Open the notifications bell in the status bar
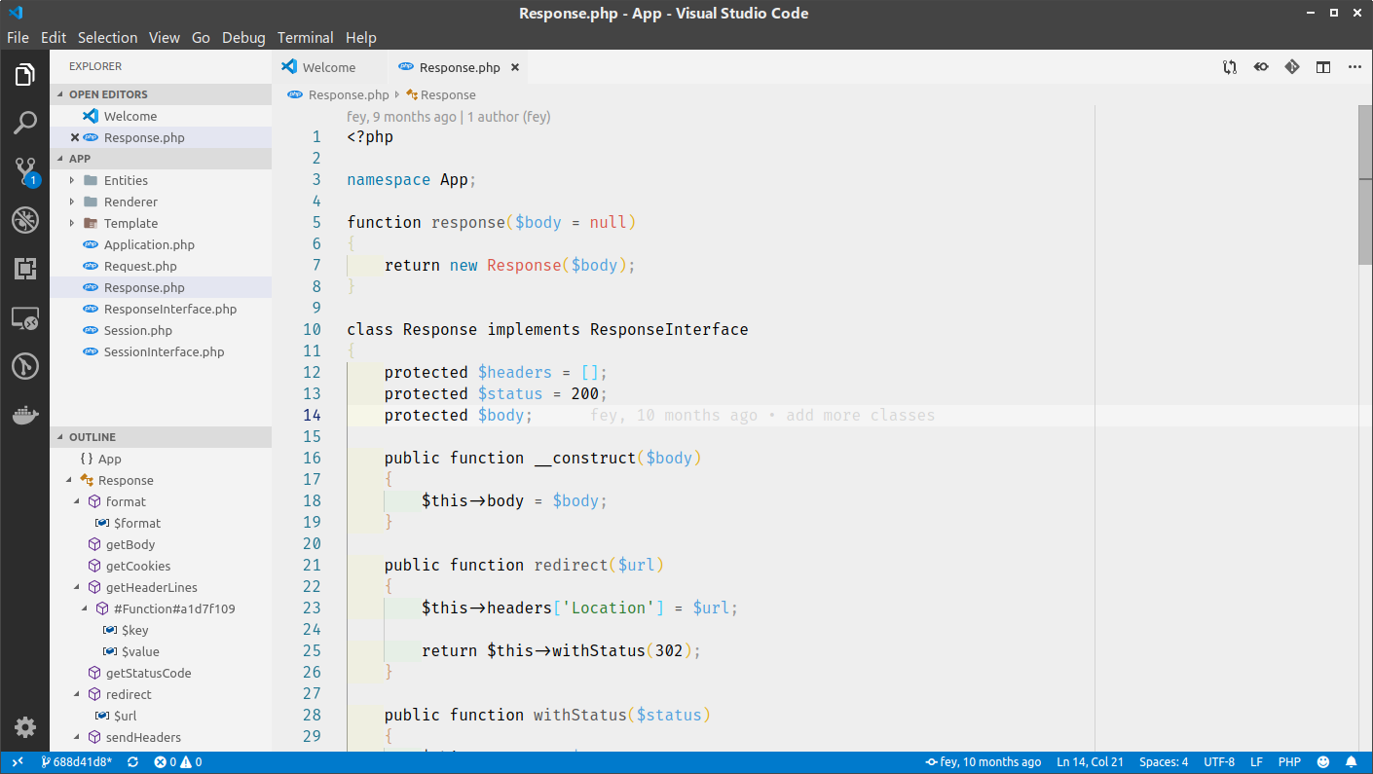1373x774 pixels. coord(1353,761)
